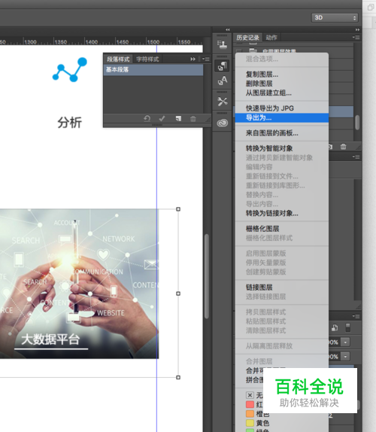Open the Tool Presets panel icon
376x432 pixels.
coord(222,102)
